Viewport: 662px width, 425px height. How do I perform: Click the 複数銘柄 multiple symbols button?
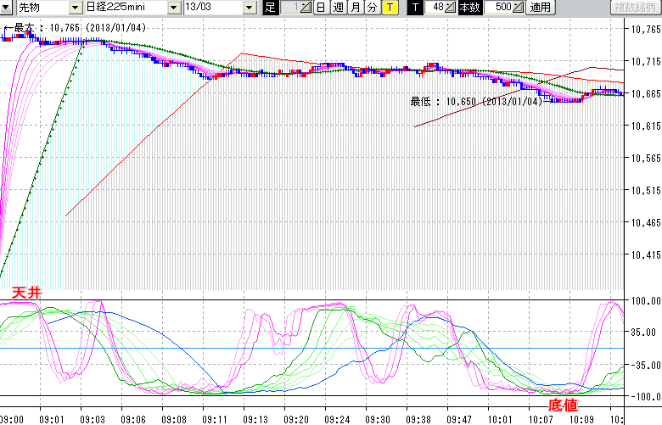636,8
